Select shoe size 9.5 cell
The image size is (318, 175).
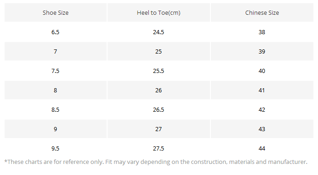tap(56, 148)
